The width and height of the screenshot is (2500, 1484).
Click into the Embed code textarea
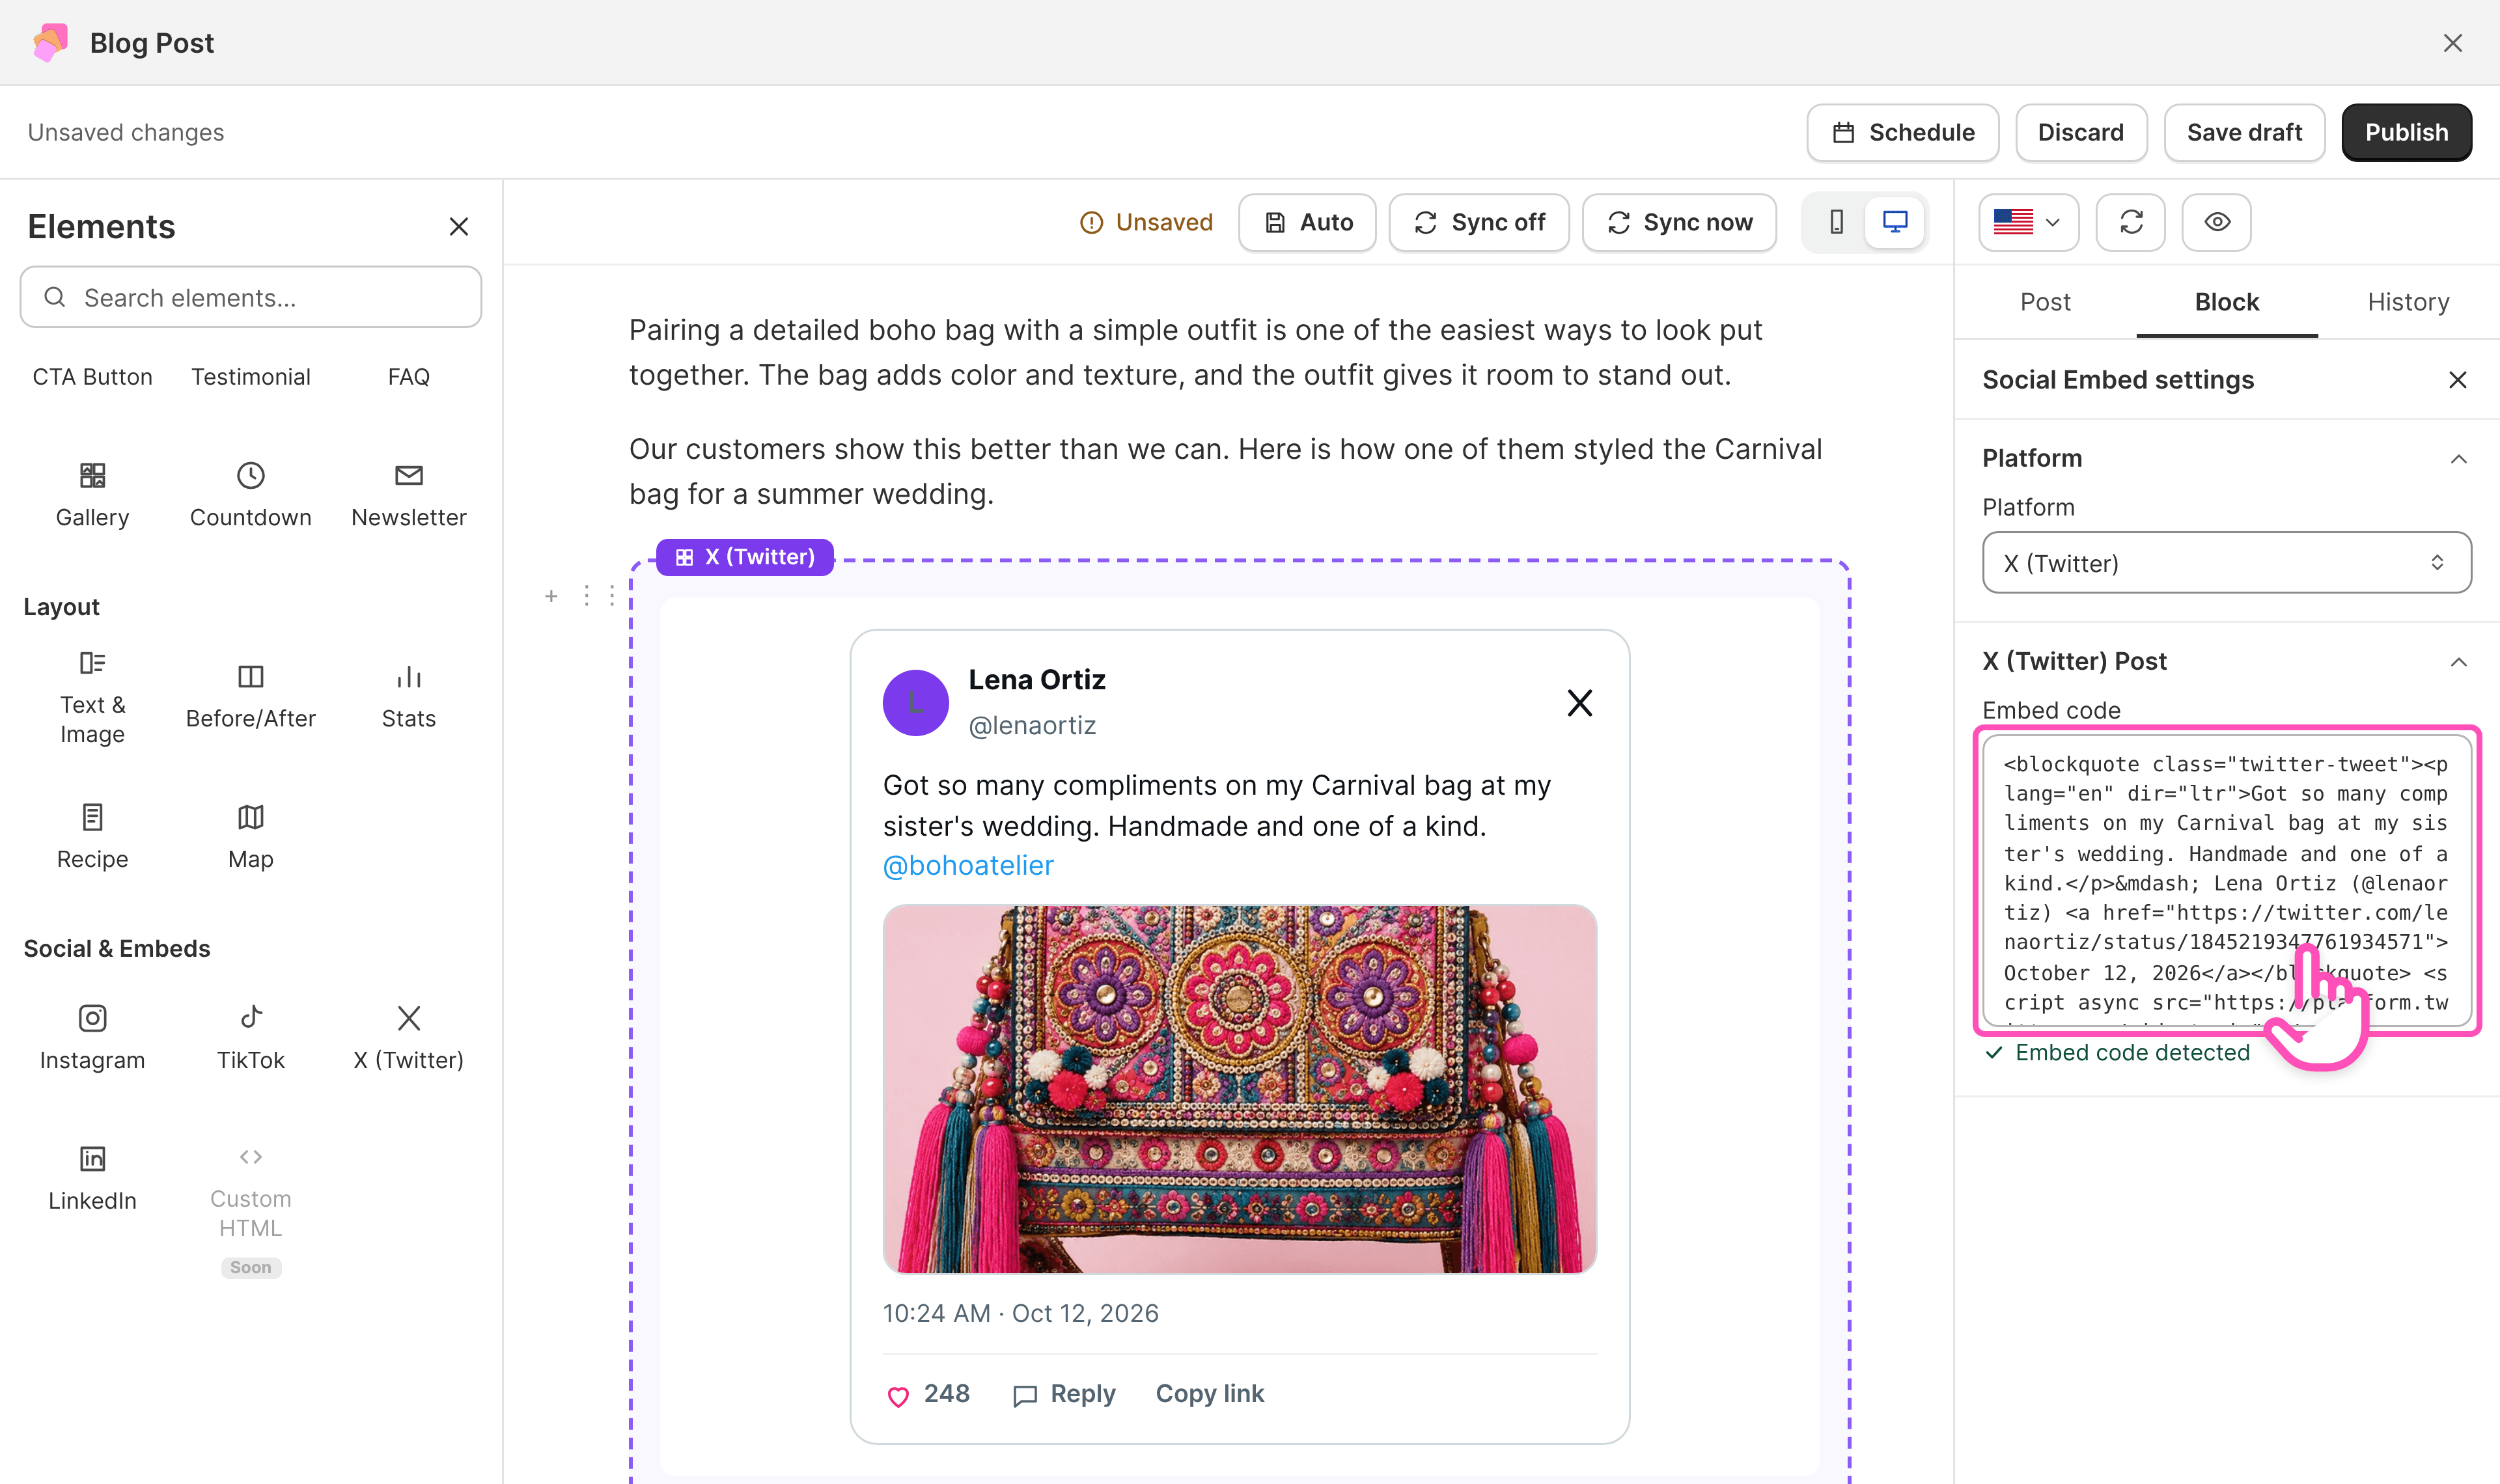click(2227, 881)
